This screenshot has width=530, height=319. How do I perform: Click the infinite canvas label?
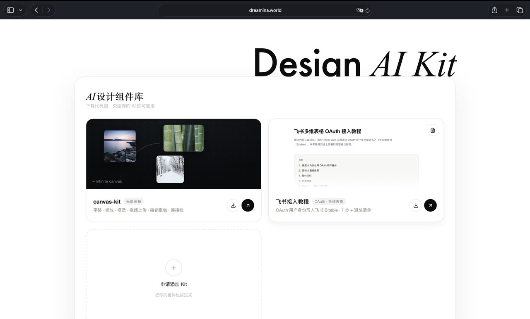click(107, 181)
